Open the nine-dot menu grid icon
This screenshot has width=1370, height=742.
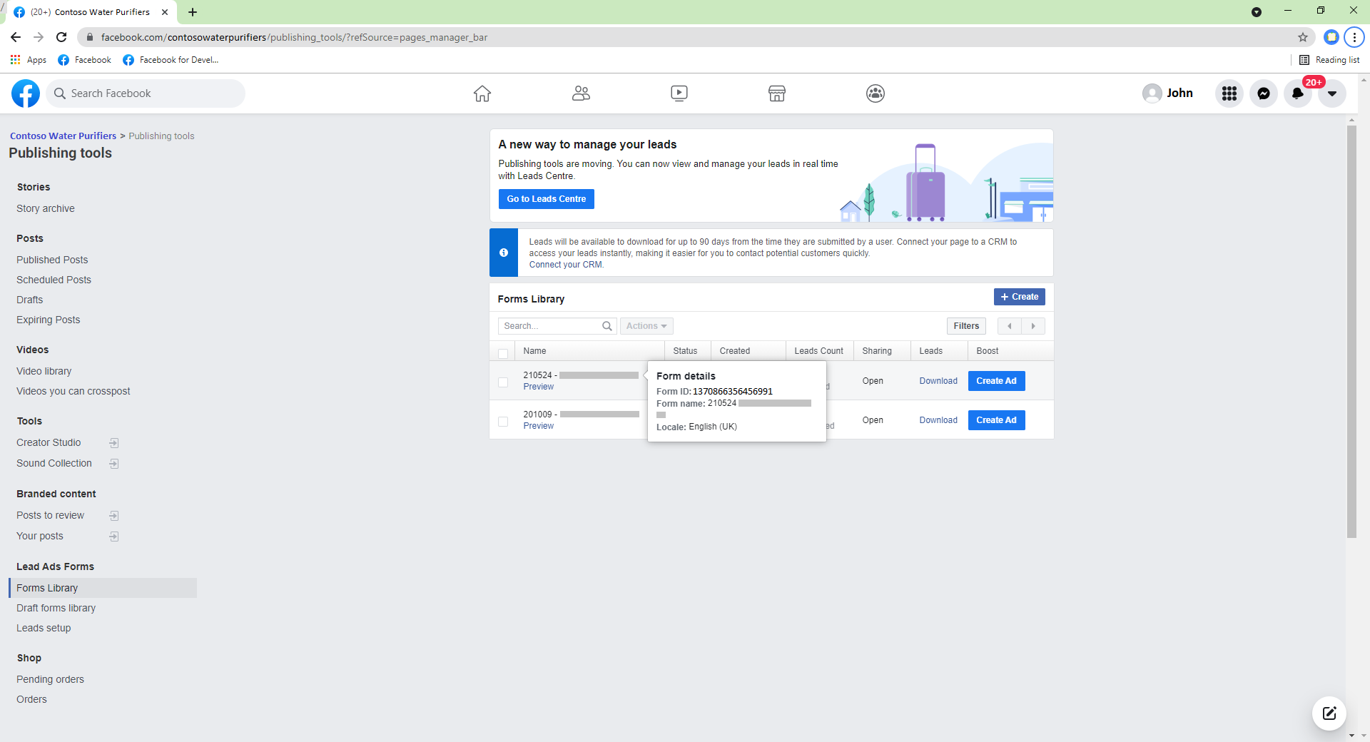coord(1229,93)
